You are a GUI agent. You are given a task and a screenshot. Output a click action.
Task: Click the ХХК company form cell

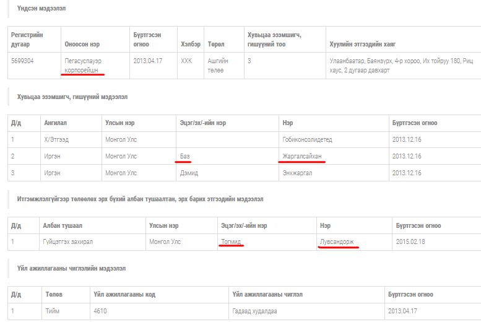click(x=186, y=61)
